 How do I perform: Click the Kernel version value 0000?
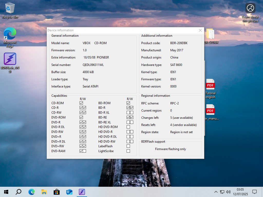tap(173, 86)
